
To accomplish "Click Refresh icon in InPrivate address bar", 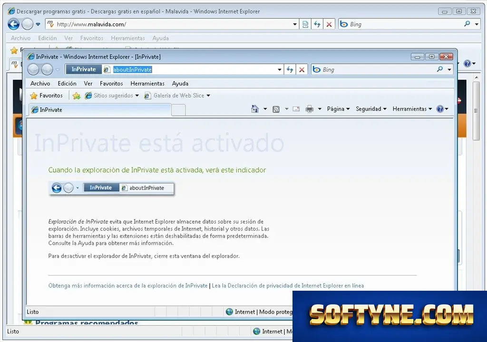I will pos(290,69).
